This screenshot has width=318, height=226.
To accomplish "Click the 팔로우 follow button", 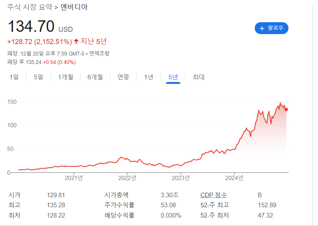I will click(x=271, y=28).
